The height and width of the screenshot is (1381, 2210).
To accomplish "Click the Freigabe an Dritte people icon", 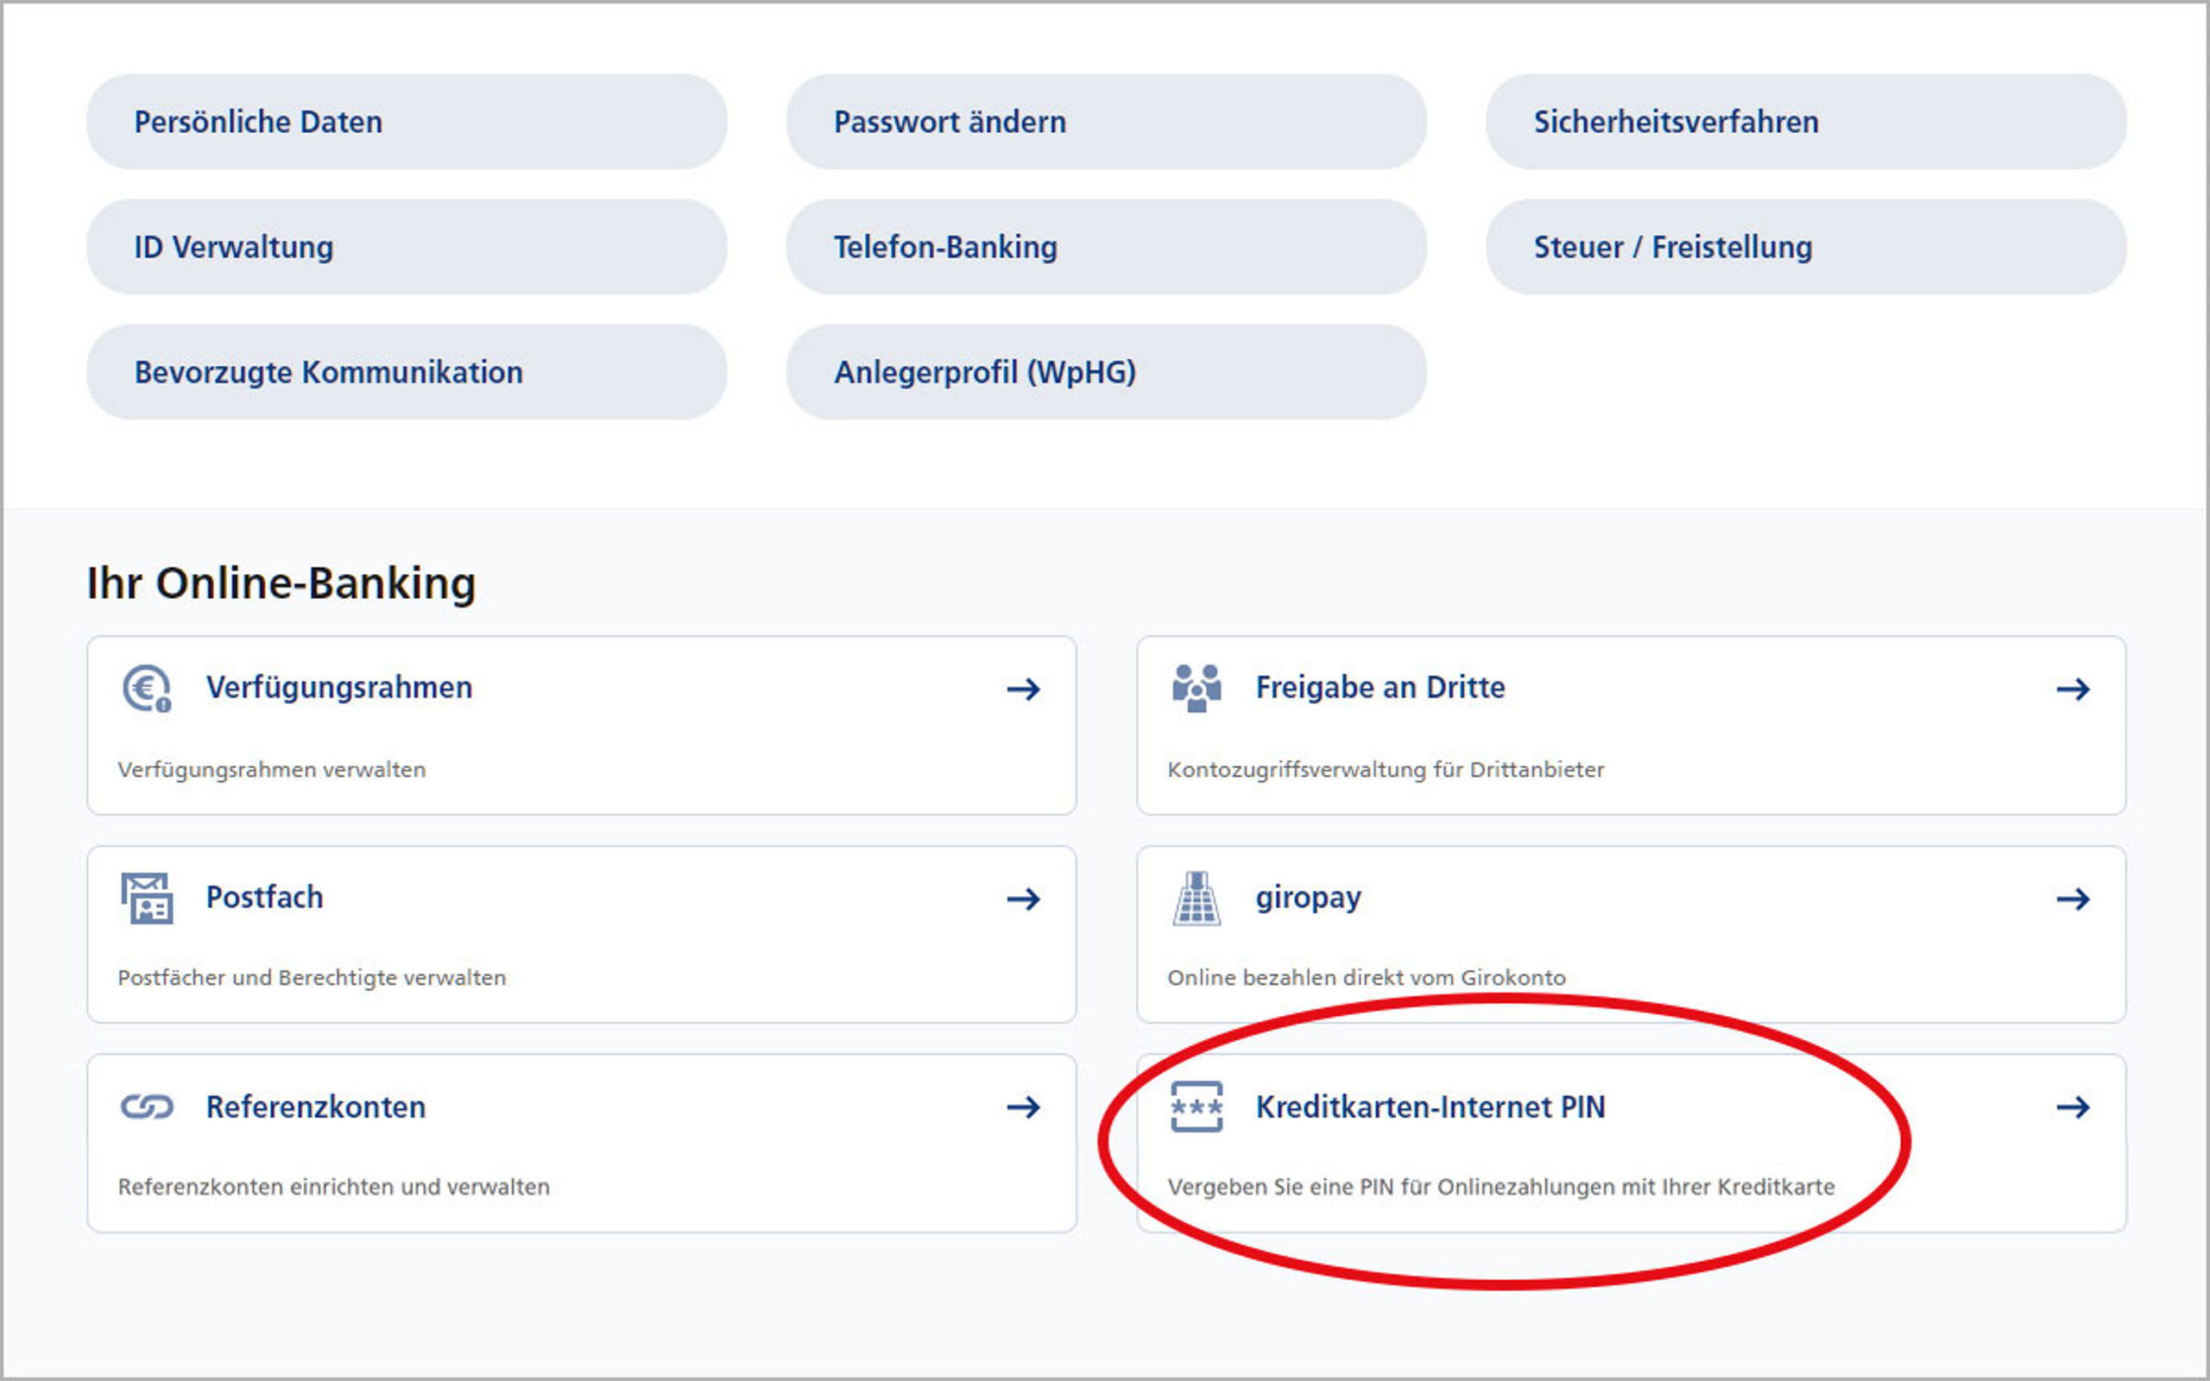I will pyautogui.click(x=1197, y=689).
